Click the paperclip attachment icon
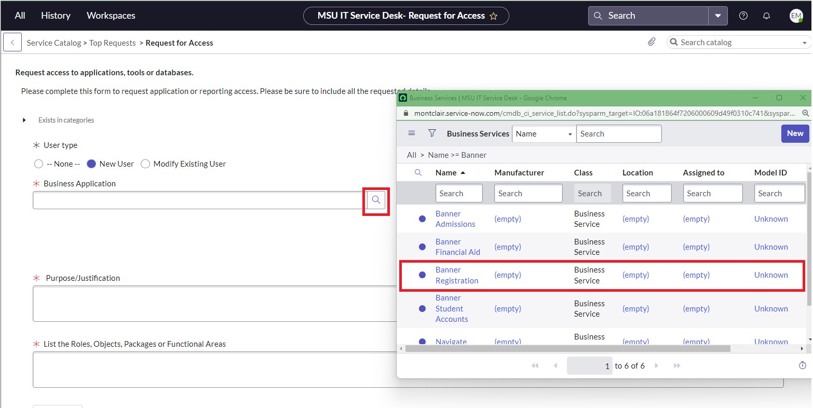This screenshot has width=813, height=408. click(652, 42)
